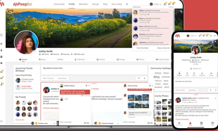Click hamburger menu icon on phone header
Viewport: 218px width, 131px height.
click(x=215, y=36)
